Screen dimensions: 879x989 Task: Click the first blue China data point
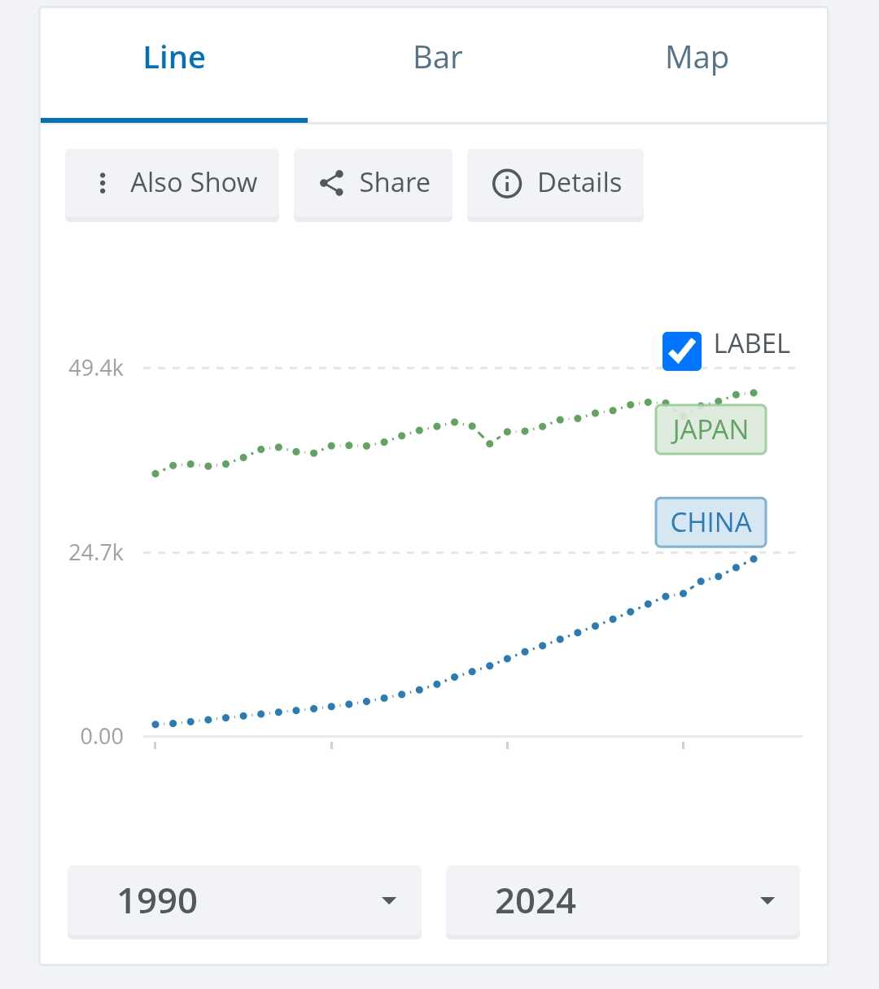pyautogui.click(x=155, y=724)
